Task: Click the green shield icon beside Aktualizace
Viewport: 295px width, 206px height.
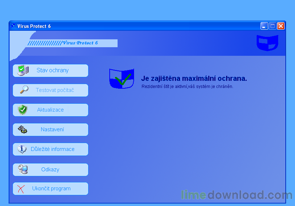Action: 22,110
